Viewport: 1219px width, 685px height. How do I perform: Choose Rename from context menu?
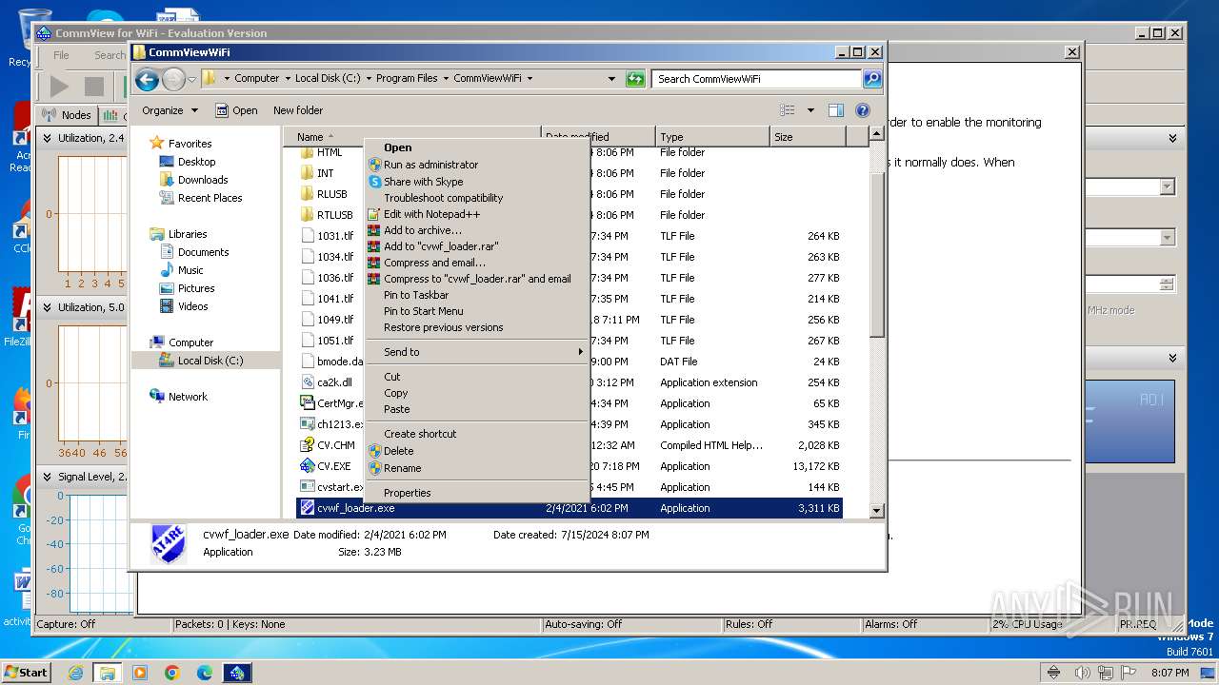402,468
